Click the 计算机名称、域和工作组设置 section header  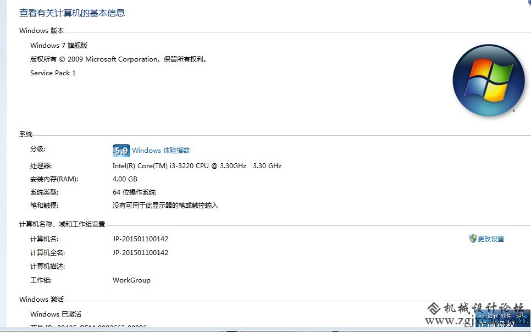pyautogui.click(x=62, y=224)
